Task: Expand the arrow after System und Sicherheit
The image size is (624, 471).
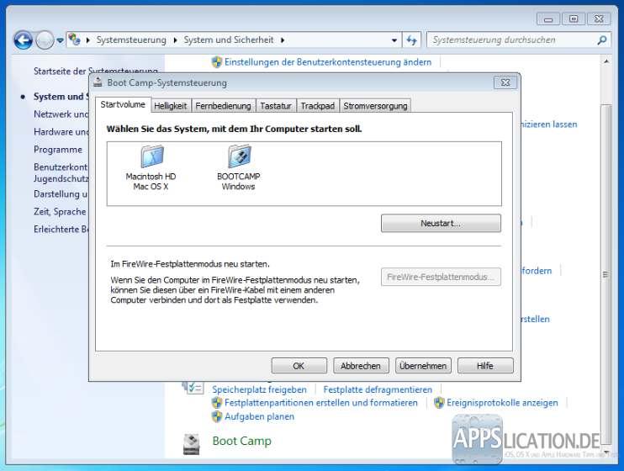Action: coord(283,40)
